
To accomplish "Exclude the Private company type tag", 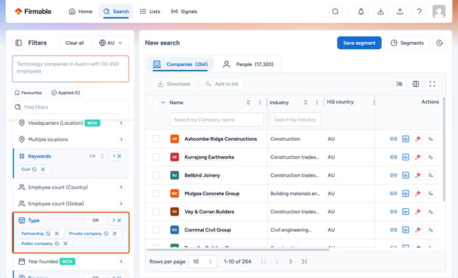I will pyautogui.click(x=106, y=233).
